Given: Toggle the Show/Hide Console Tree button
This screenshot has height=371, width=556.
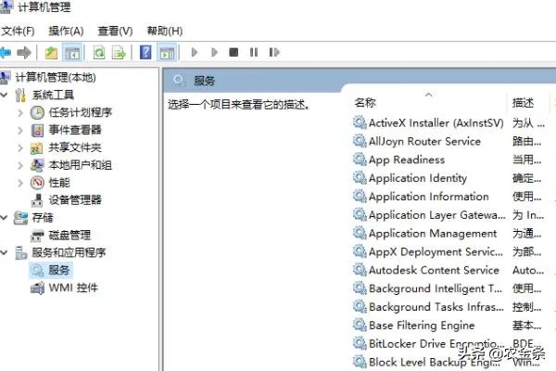Looking at the screenshot, I should pyautogui.click(x=71, y=53).
